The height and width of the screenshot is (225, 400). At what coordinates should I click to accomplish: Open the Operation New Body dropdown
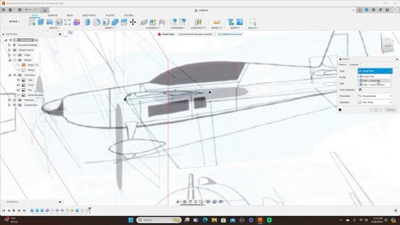pyautogui.click(x=375, y=102)
